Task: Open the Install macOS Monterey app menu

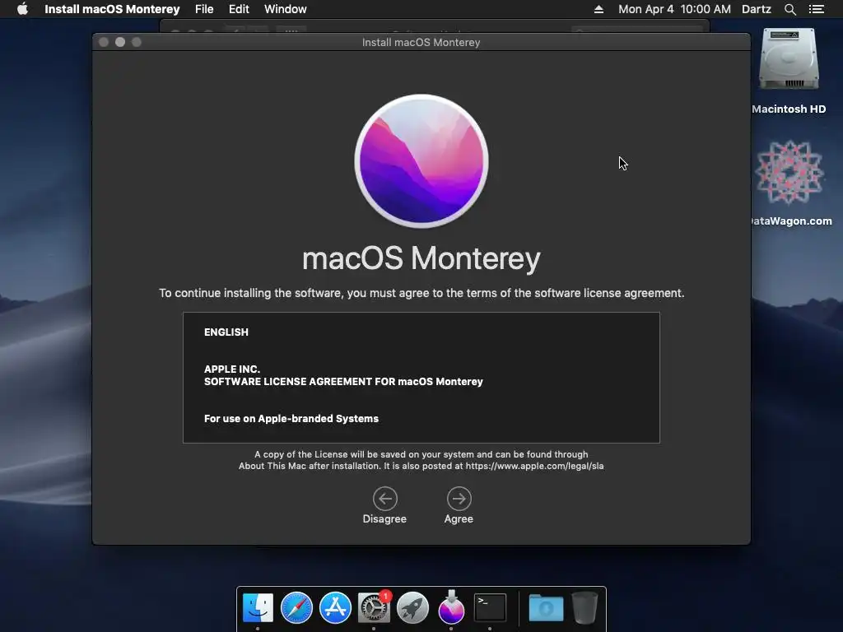Action: click(x=112, y=9)
